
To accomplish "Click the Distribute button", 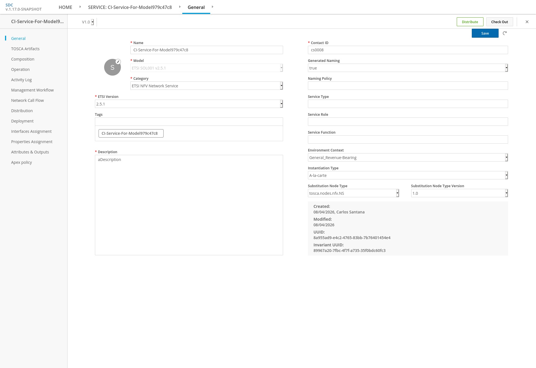I will pos(470,22).
